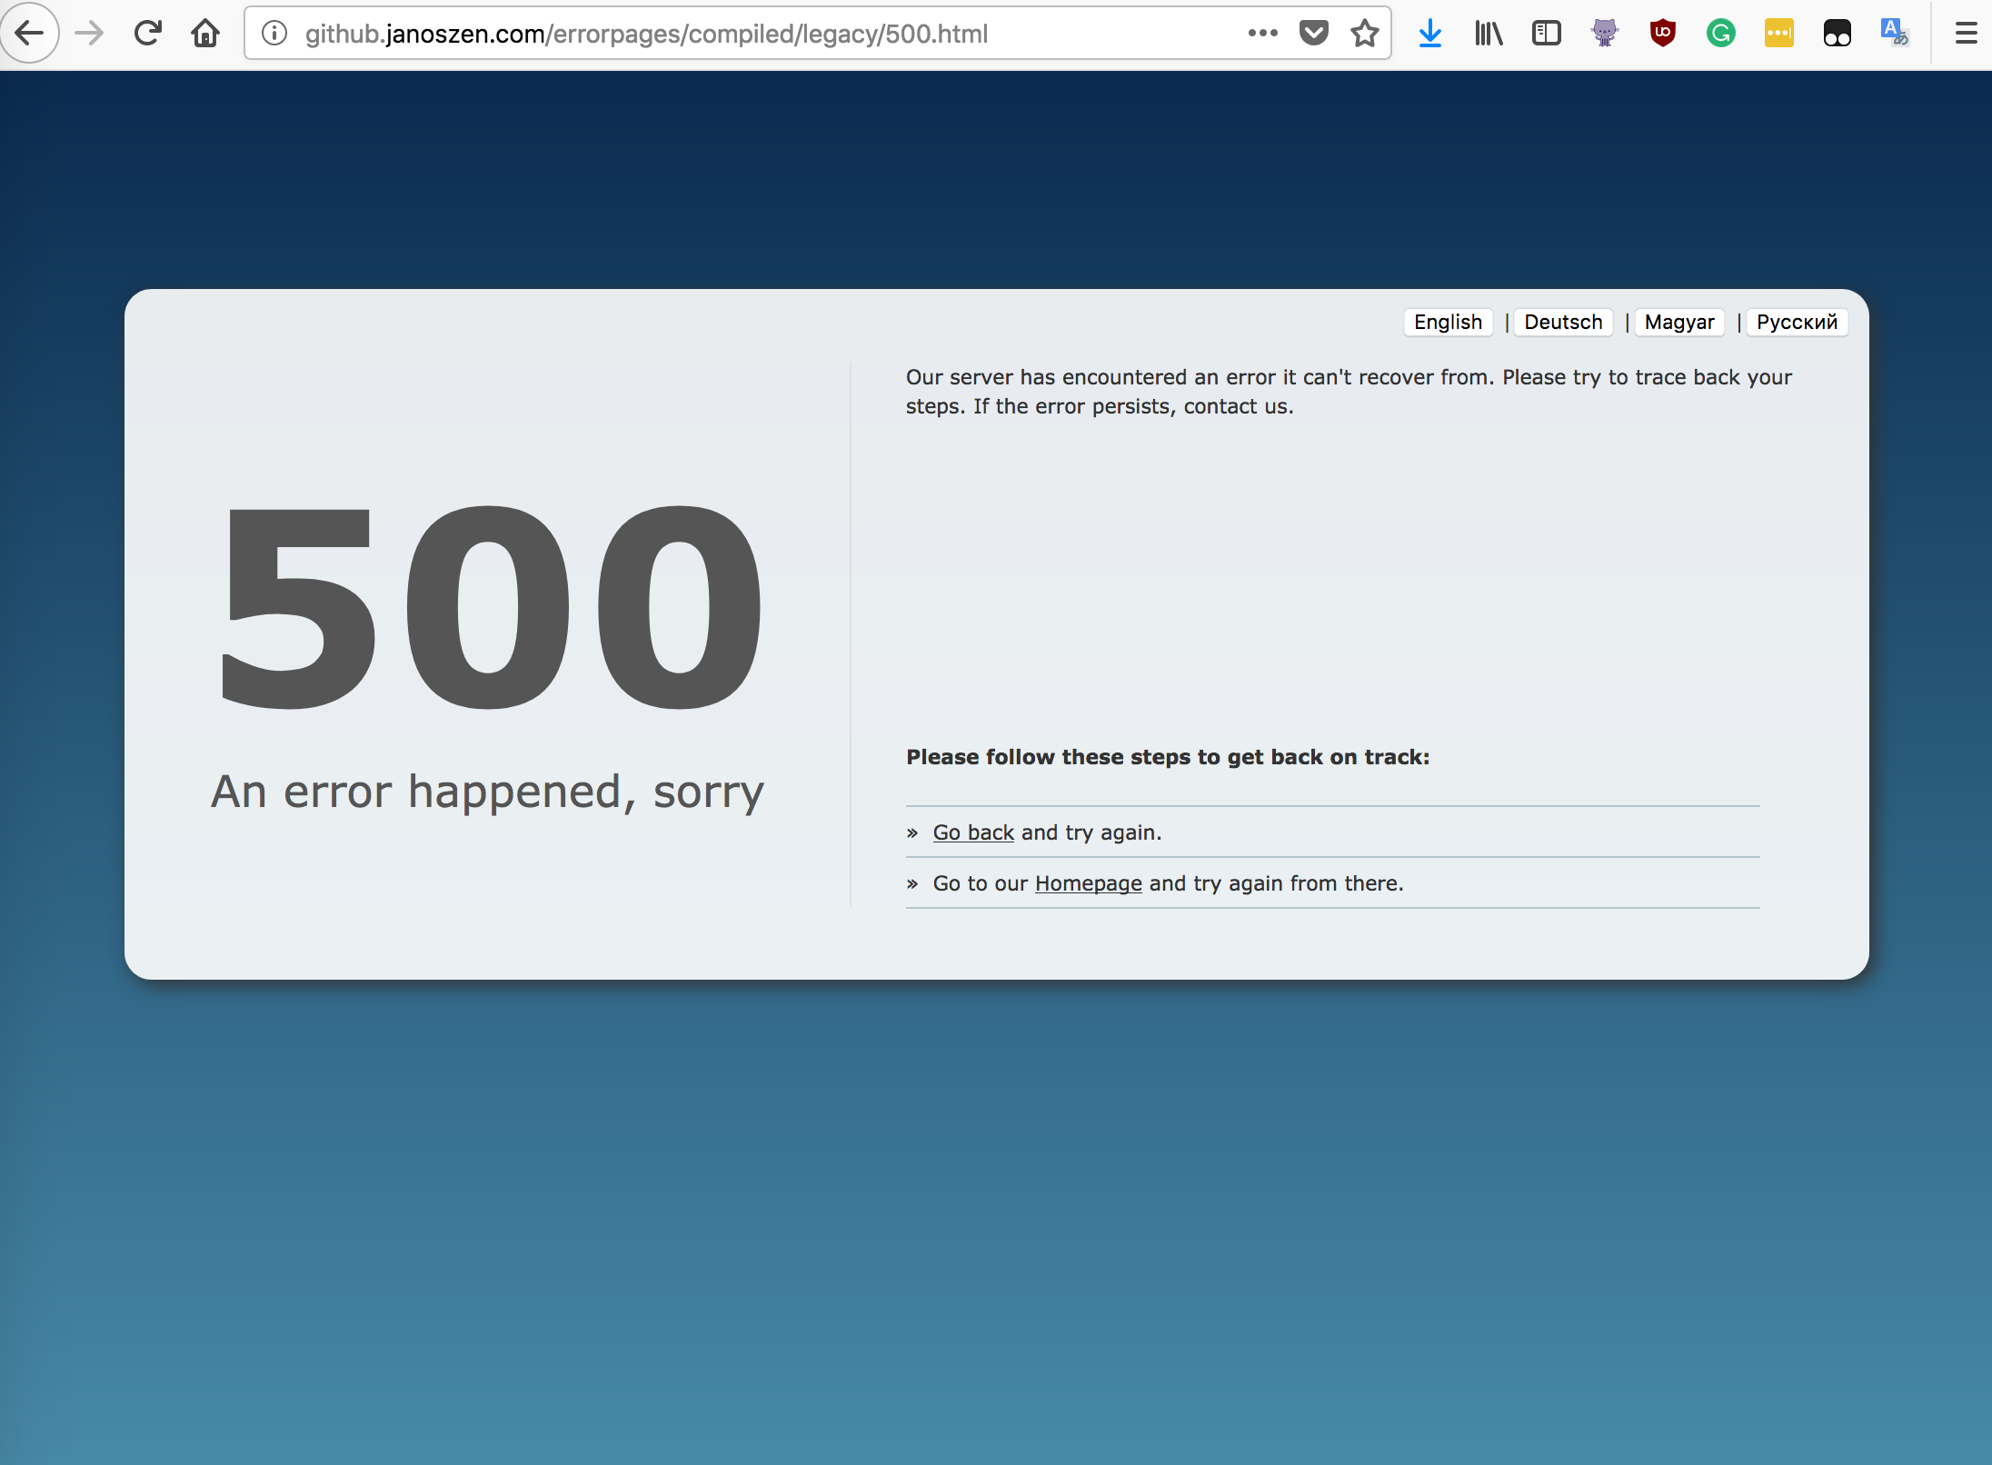Screen dimensions: 1992x1465
Task: Save page to Pocket
Action: 1313,34
